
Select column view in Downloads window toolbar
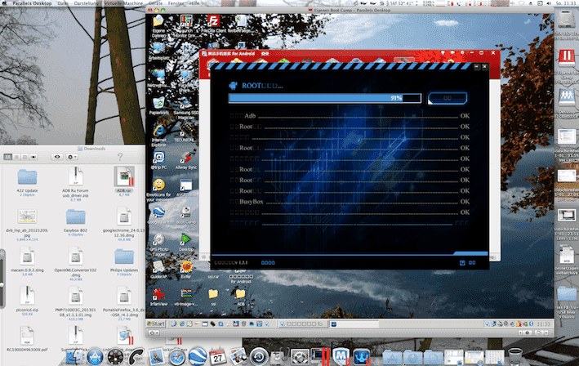click(x=24, y=157)
